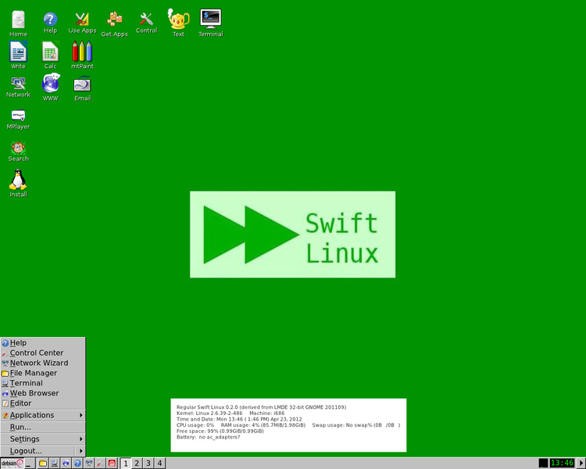Image resolution: width=586 pixels, height=469 pixels.
Task: Click the debian start menu button
Action: (x=13, y=464)
